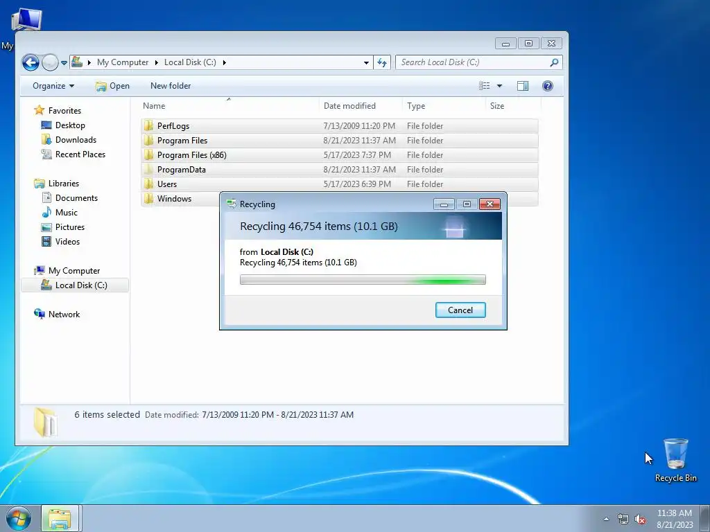This screenshot has width=710, height=532.
Task: Open the Recycle Bin desktop icon
Action: coord(675,460)
